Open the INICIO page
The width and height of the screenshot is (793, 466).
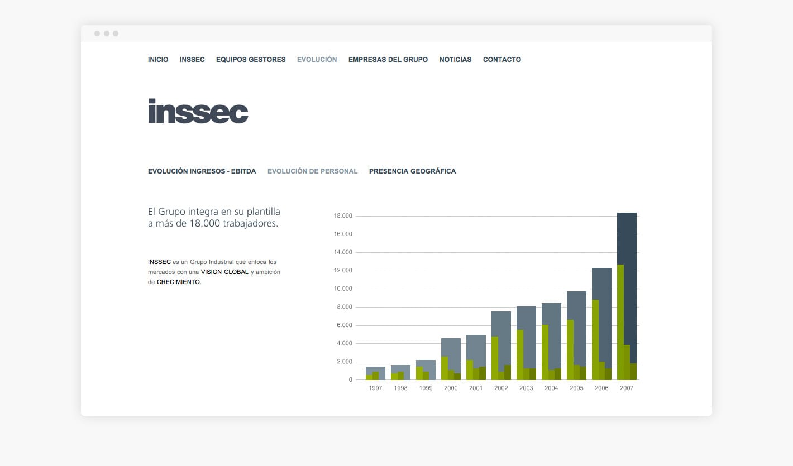coord(158,59)
